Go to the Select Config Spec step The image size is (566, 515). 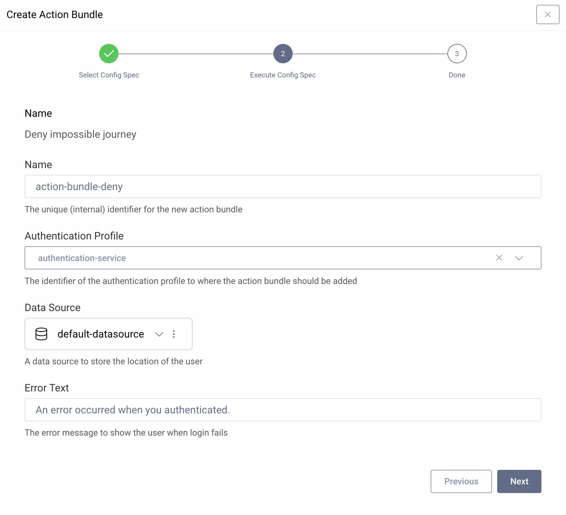[x=109, y=75]
